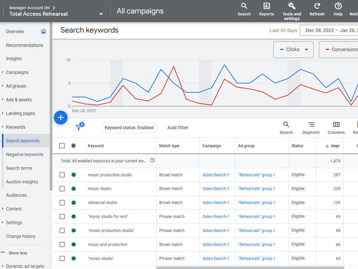Open "Rehearsals" group 1 link in music studio row
The height and width of the screenshot is (269, 358).
tap(257, 189)
